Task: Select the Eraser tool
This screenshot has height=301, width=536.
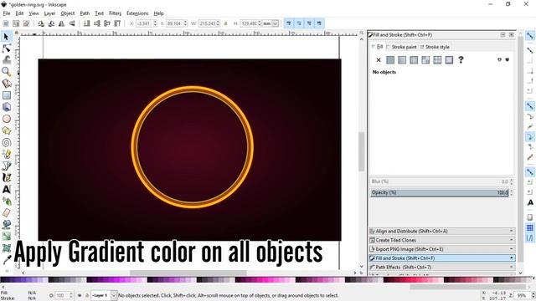Action: (6, 212)
